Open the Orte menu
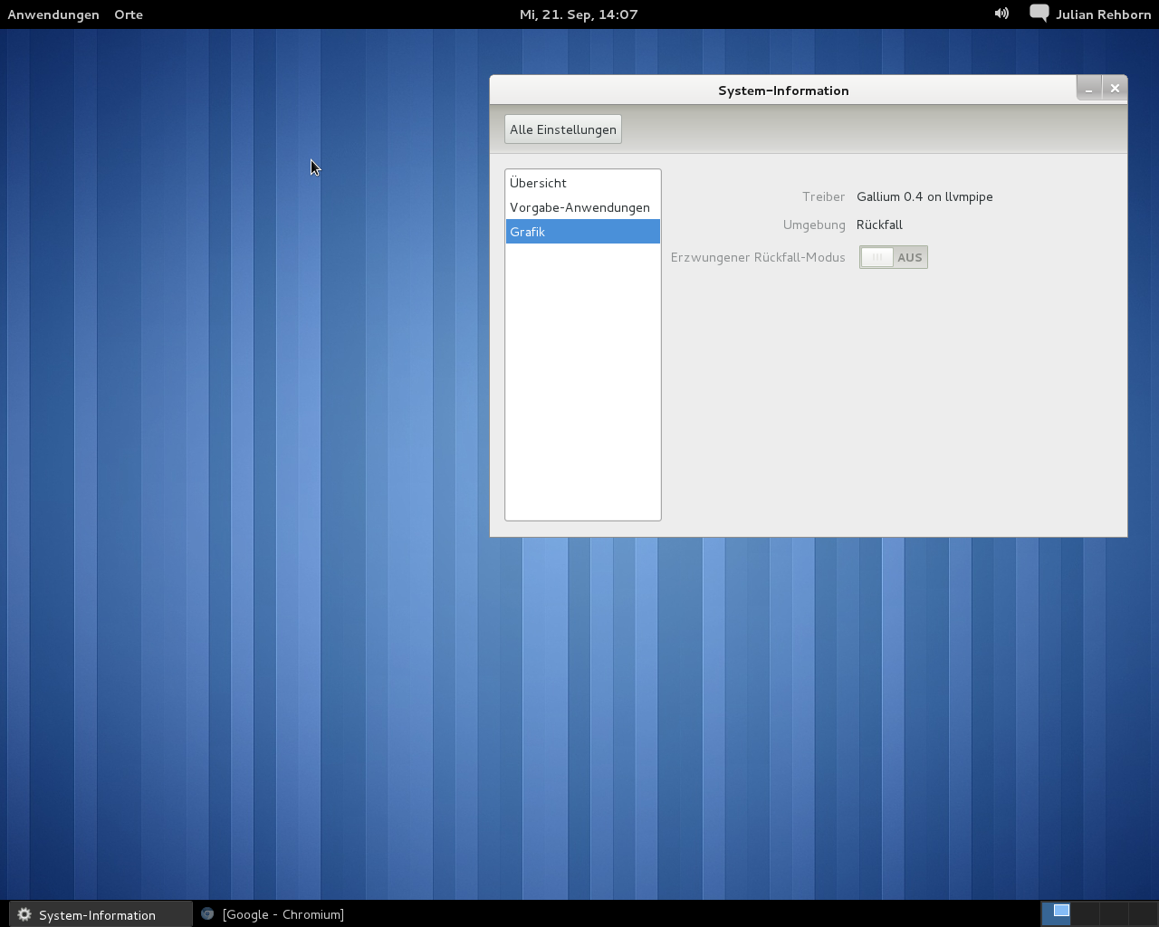1159x927 pixels. click(129, 14)
